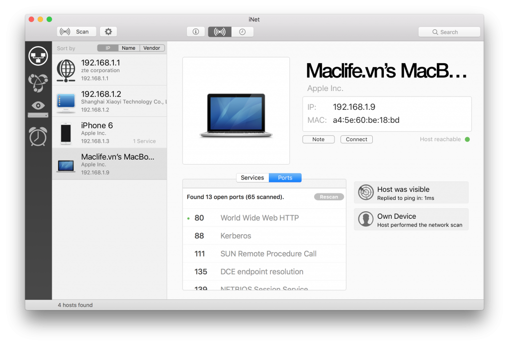Screen dimensions: 509x346
Task: Select the iPhone 6 device entry
Action: pos(109,131)
